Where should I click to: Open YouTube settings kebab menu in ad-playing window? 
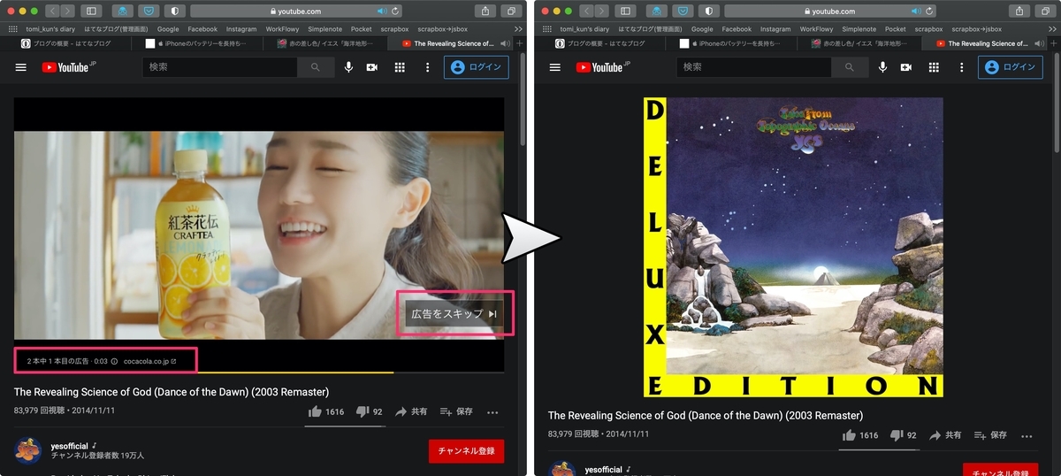[x=427, y=67]
